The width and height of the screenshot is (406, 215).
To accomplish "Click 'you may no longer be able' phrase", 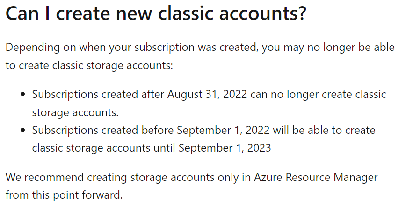I will pyautogui.click(x=328, y=48).
